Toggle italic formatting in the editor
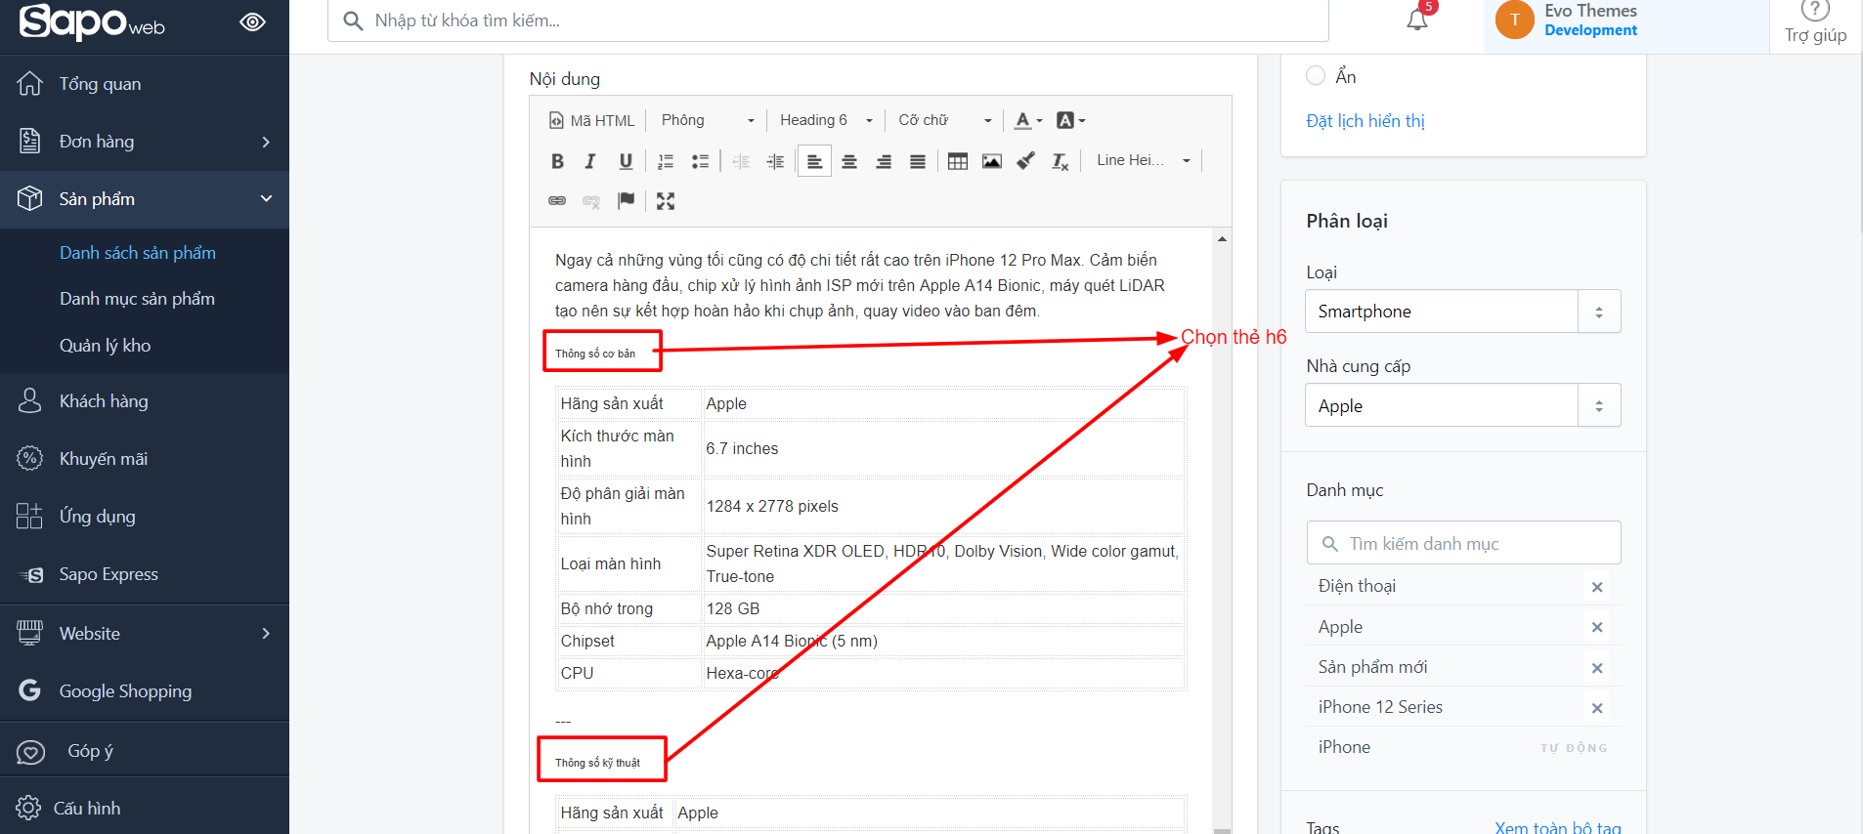The image size is (1863, 834). [x=590, y=161]
